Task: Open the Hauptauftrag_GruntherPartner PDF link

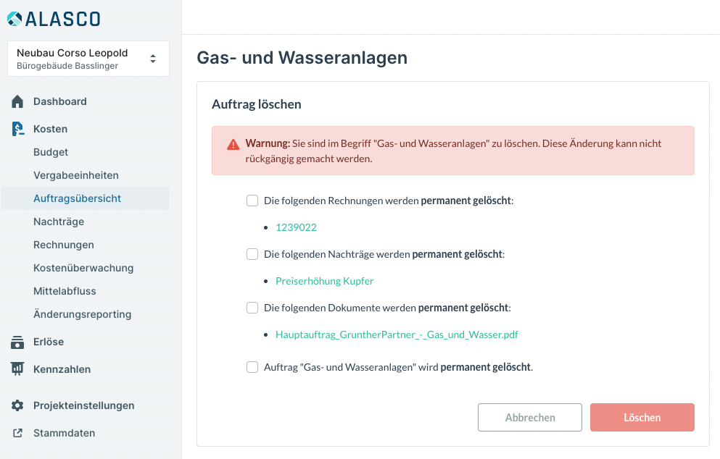Action: pos(397,334)
